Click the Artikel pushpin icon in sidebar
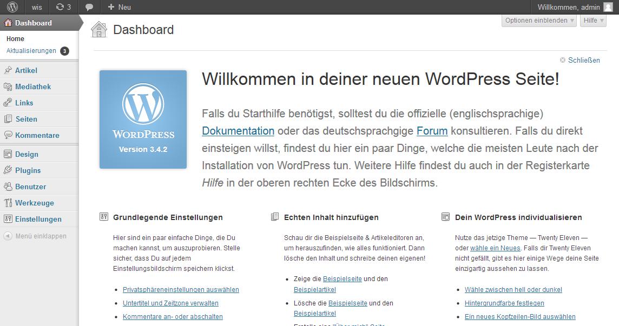The height and width of the screenshot is (326, 619). (x=8, y=70)
